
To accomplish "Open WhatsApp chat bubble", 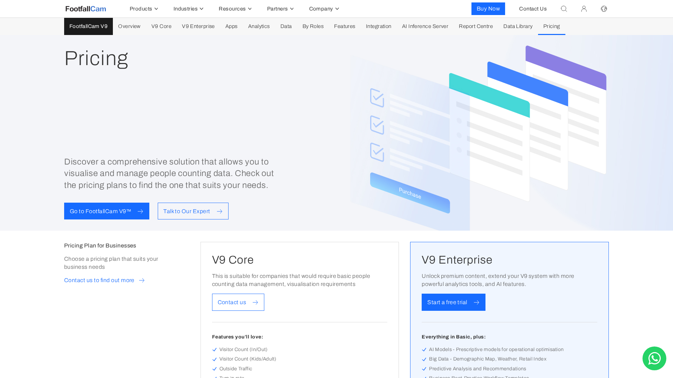I will [654, 358].
